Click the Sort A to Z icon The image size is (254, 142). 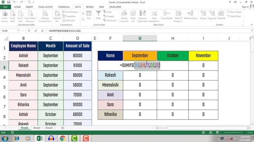pos(83,13)
